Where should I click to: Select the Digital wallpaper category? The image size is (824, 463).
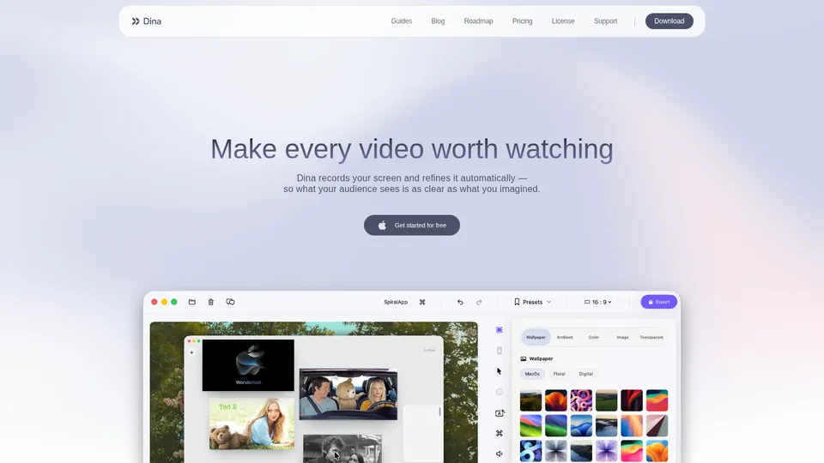pos(586,374)
